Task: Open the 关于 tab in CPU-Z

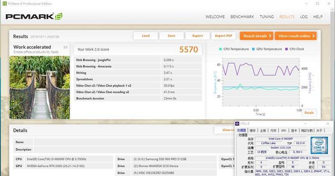Action: 319,130
